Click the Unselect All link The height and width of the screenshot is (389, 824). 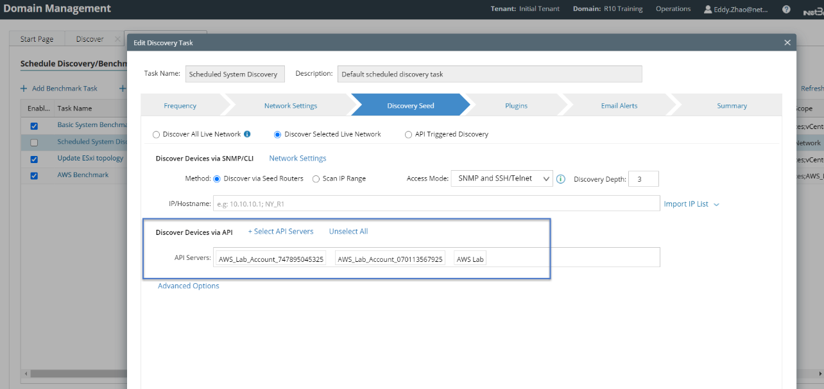click(x=348, y=232)
